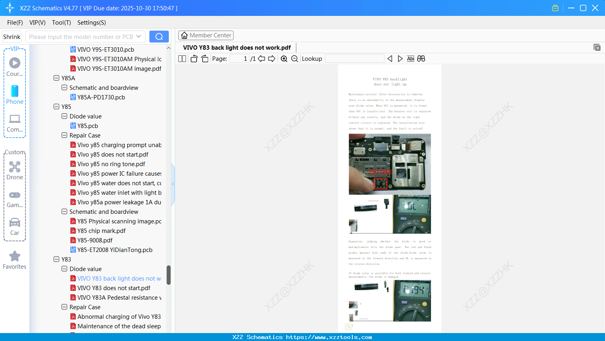Viewport: 605px width, 341px height.
Task: Collapse Schematic and boardview under Y85A
Action: tap(64, 87)
